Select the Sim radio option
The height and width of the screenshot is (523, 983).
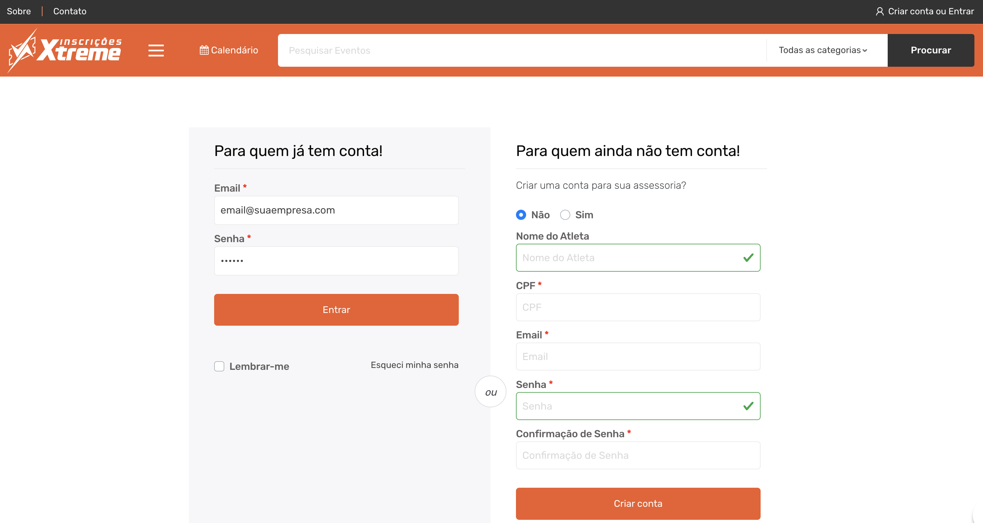(x=565, y=215)
